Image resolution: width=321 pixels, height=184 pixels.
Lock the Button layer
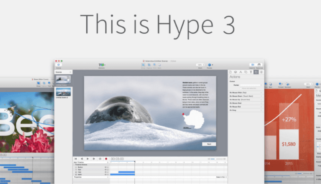pos(108,167)
